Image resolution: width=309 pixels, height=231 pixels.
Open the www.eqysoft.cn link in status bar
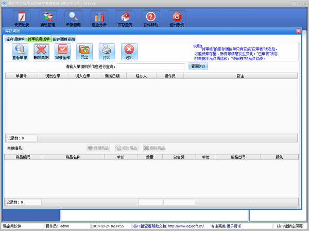pyautogui.click(x=186, y=226)
